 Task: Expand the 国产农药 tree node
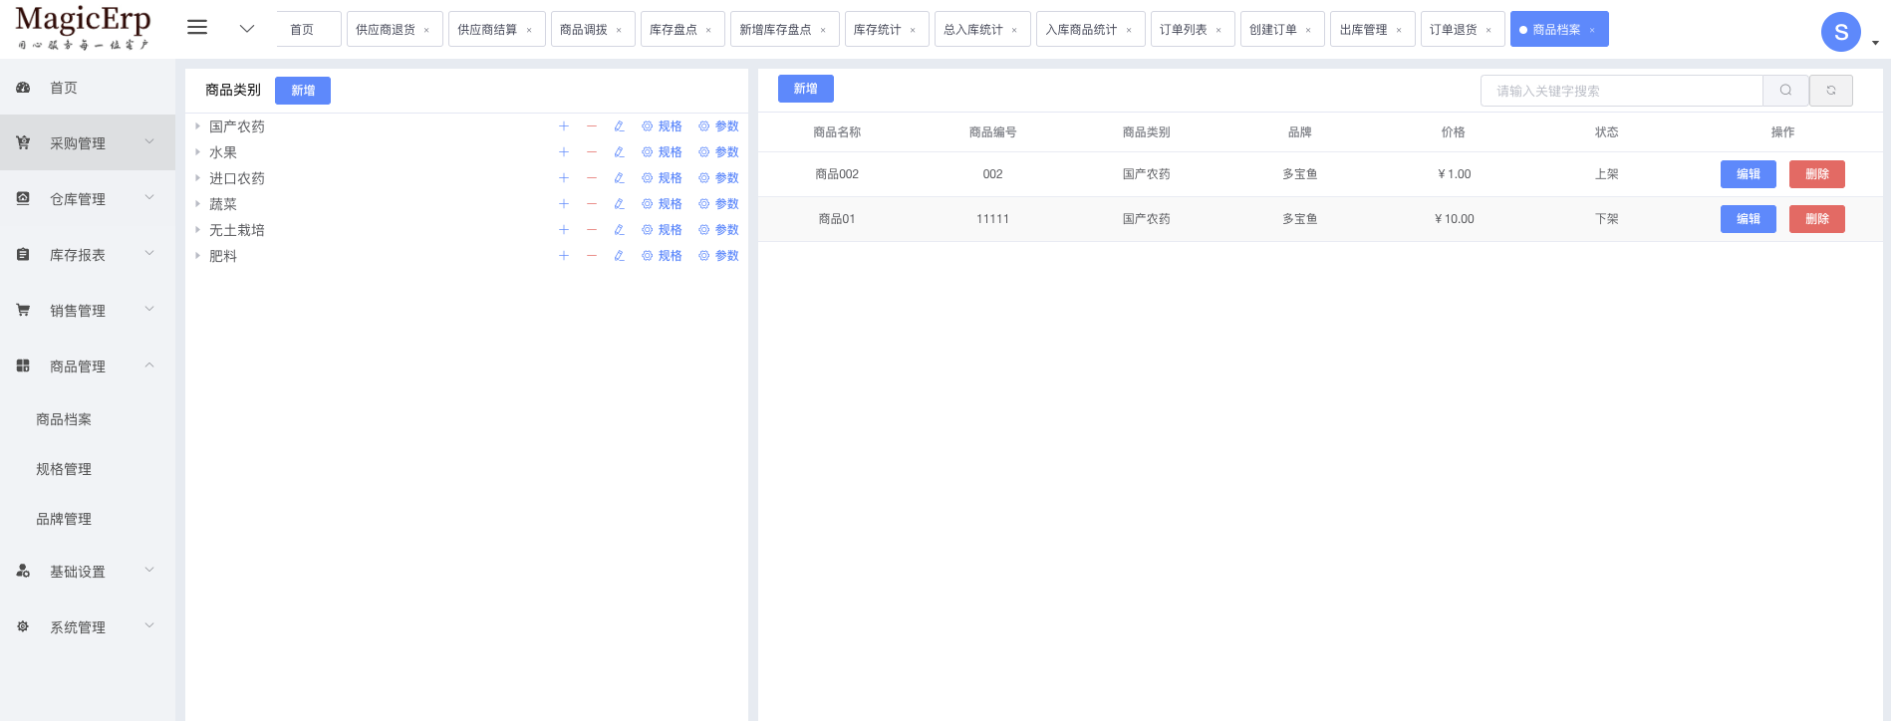[x=197, y=126]
